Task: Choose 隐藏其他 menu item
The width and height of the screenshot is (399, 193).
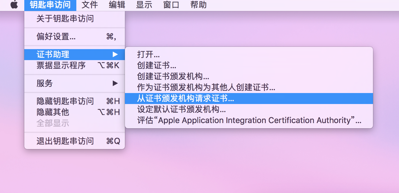Action: coord(75,112)
